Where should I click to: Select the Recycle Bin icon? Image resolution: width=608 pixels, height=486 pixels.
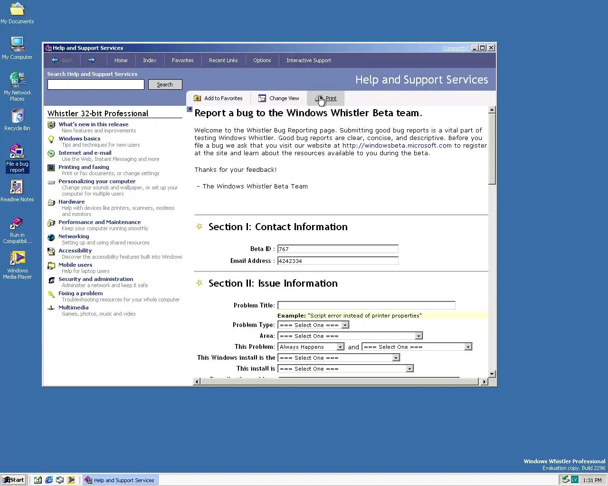[17, 119]
